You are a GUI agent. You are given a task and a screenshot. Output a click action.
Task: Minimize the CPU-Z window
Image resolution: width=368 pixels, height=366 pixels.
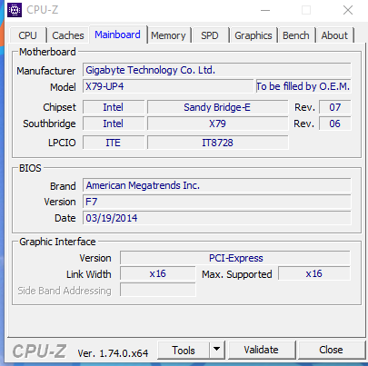(265, 10)
